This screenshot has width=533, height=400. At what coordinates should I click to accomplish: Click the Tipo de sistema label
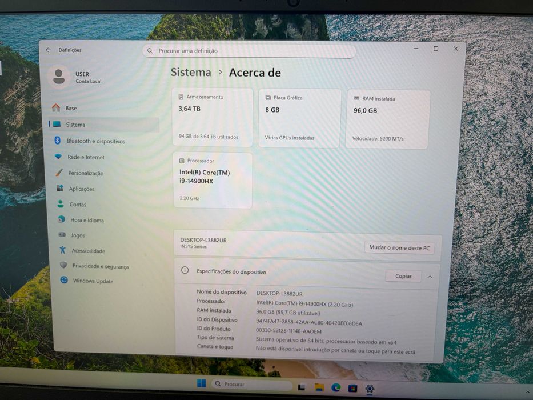click(215, 337)
